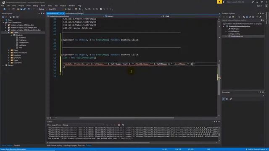Image resolution: width=269 pixels, height=151 pixels.
Task: Click the code editor vertical scrollbar
Action: [219, 80]
